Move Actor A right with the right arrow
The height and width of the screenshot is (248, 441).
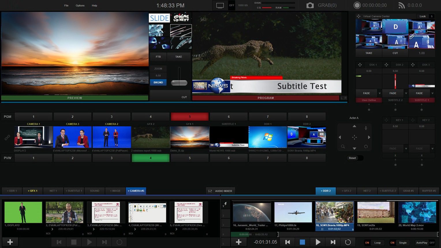point(369,137)
